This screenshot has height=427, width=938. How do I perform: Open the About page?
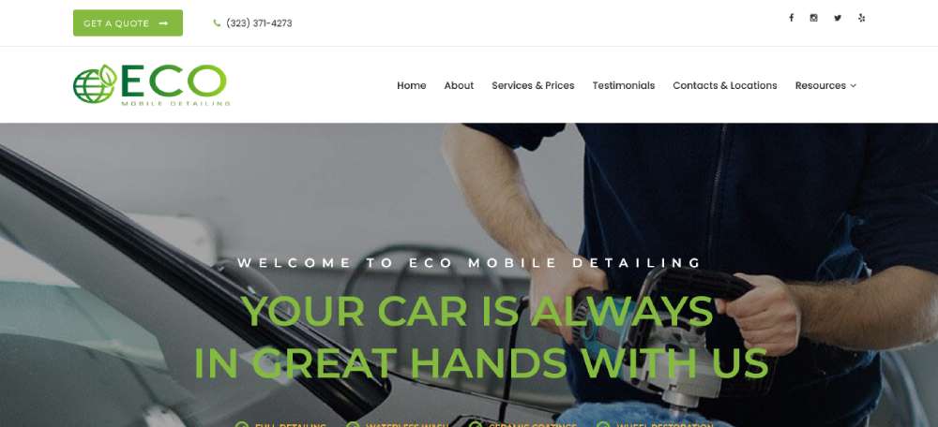tap(459, 85)
